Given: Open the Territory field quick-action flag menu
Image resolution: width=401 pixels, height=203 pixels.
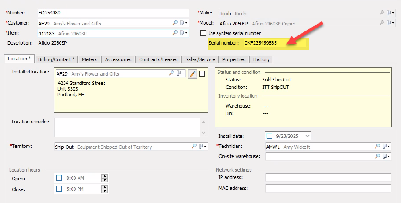Looking at the screenshot, I should (203, 146).
